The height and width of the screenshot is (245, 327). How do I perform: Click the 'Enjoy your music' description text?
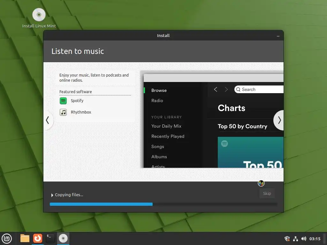pos(94,78)
